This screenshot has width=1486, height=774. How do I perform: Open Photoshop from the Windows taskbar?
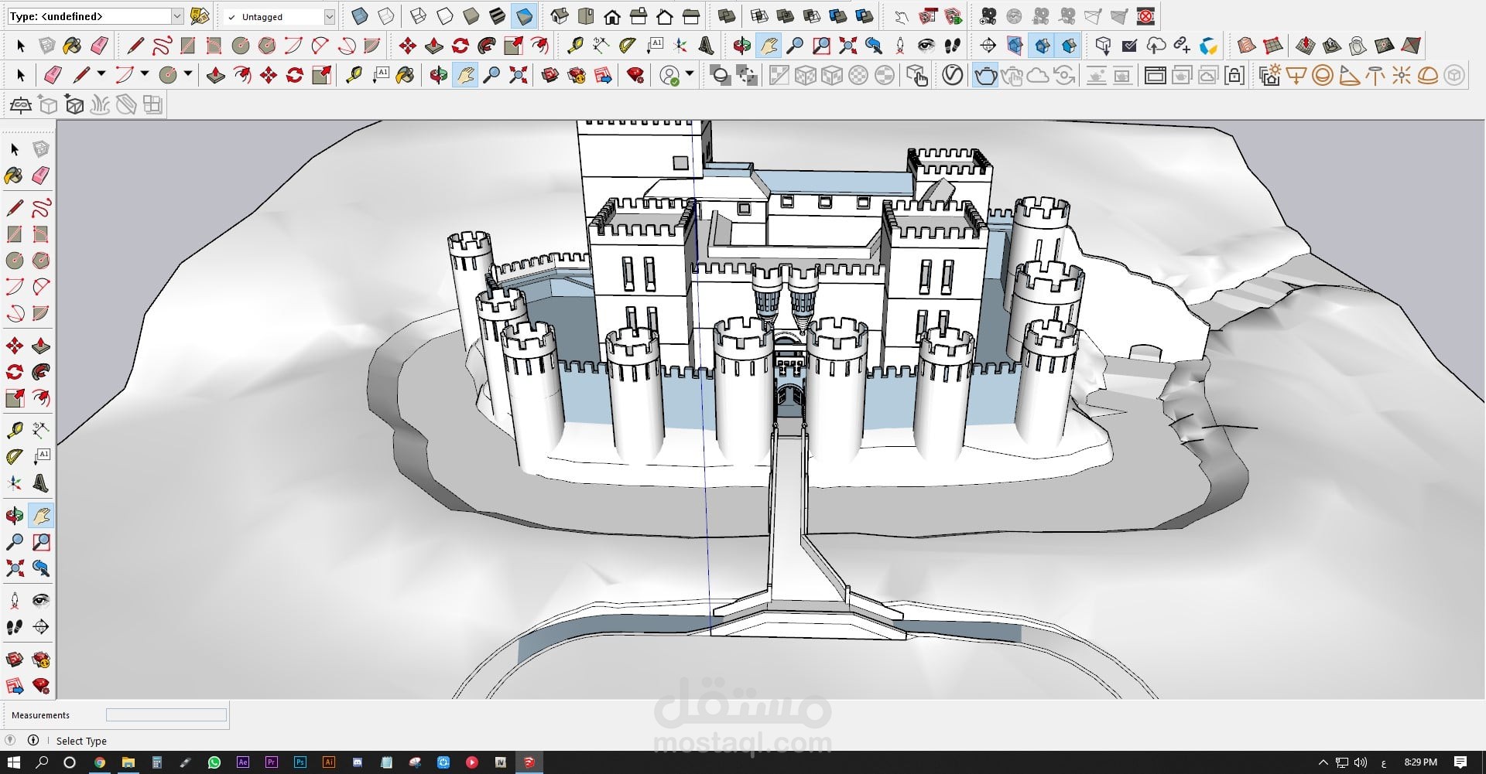click(x=300, y=762)
